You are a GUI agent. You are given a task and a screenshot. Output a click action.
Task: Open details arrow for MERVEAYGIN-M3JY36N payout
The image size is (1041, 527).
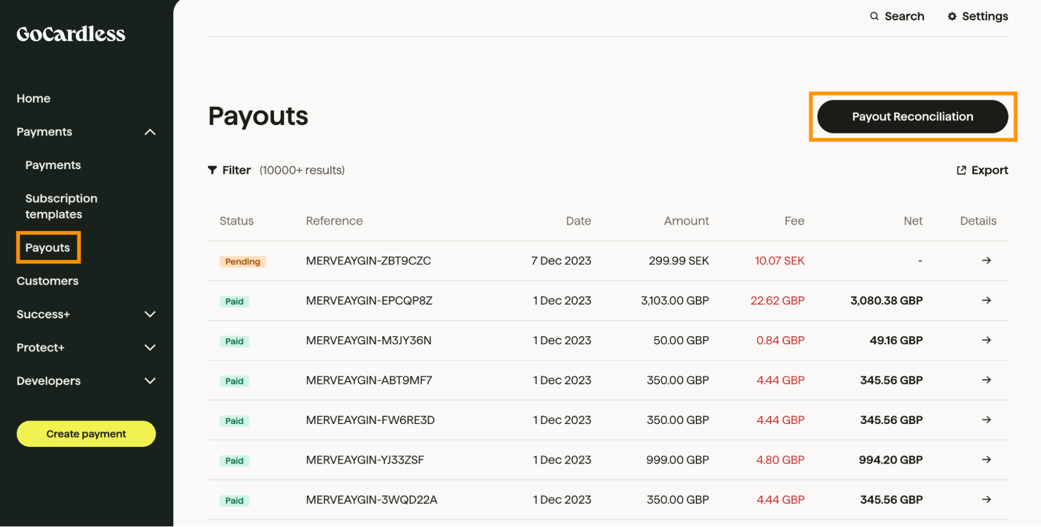click(986, 340)
